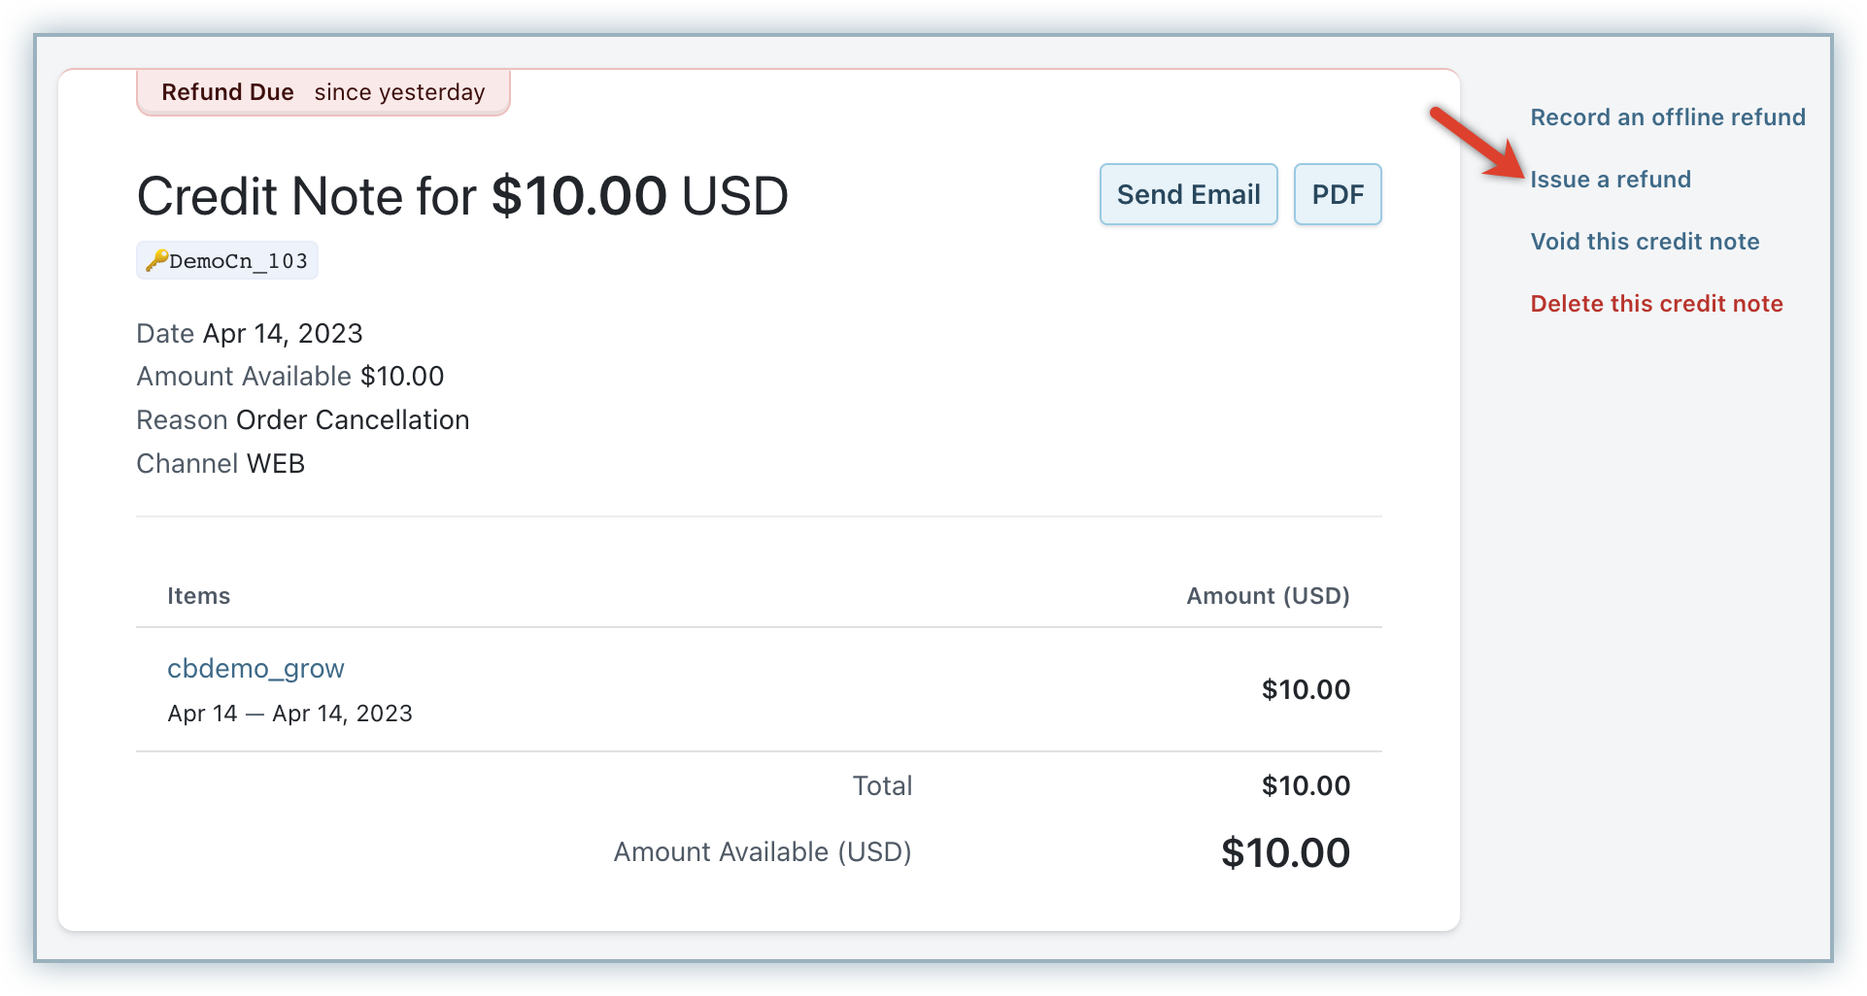Select the DemoCn_103 credit note ID
The height and width of the screenshot is (996, 1867).
238,261
